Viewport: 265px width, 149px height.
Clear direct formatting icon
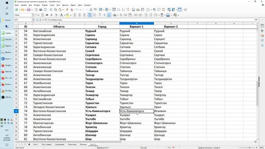72,10
